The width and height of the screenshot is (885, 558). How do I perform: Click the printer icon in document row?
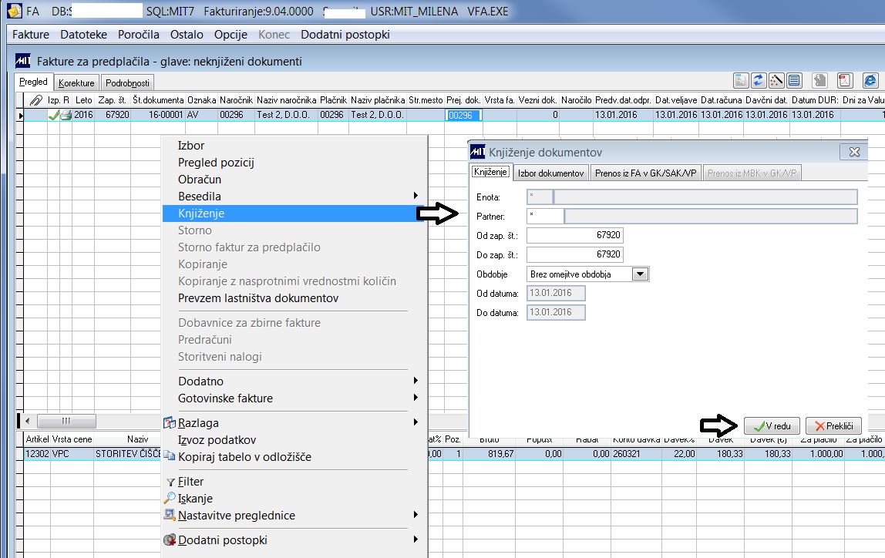(x=66, y=115)
